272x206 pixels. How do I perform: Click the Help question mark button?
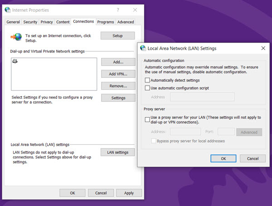coord(118,10)
